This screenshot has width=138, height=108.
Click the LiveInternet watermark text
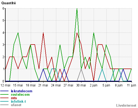(x=126, y=105)
